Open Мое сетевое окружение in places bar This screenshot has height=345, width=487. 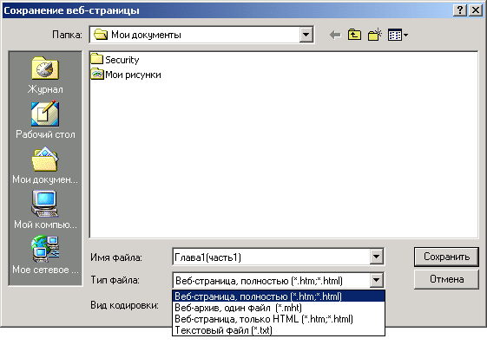tap(45, 255)
